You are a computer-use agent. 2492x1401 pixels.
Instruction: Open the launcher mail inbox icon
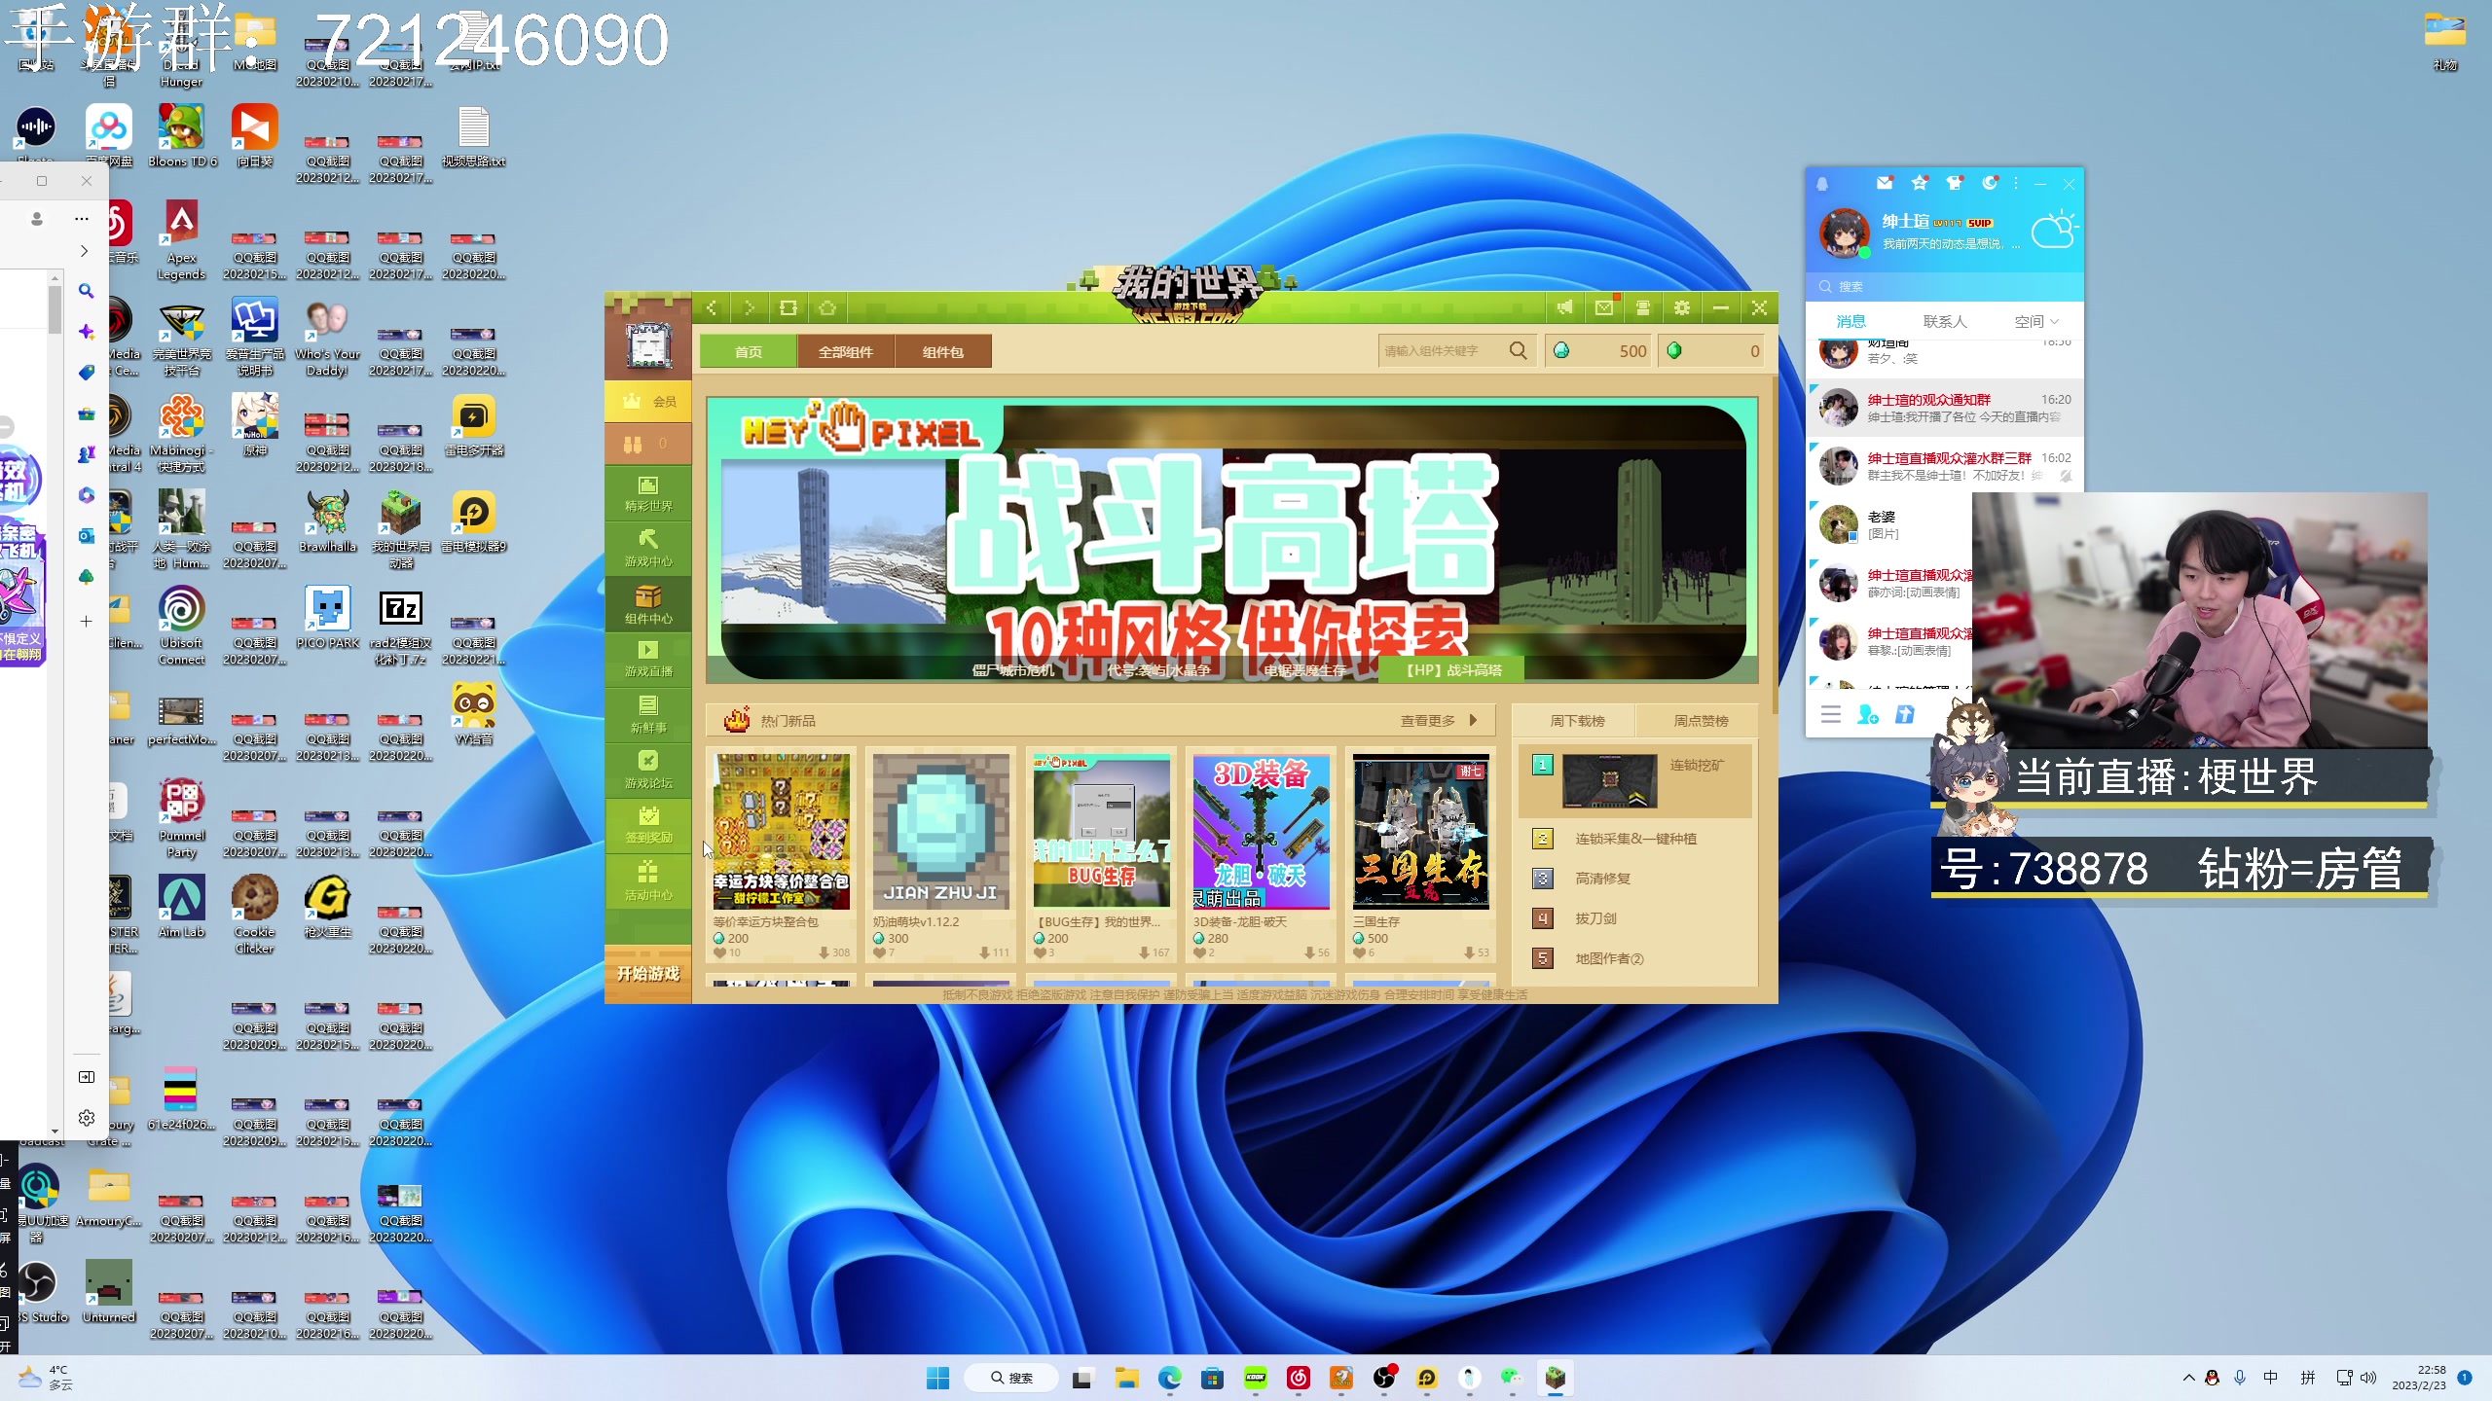[x=1606, y=307]
